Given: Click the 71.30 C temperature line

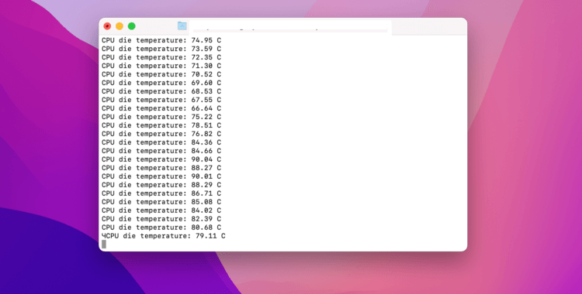Looking at the screenshot, I should click(161, 66).
